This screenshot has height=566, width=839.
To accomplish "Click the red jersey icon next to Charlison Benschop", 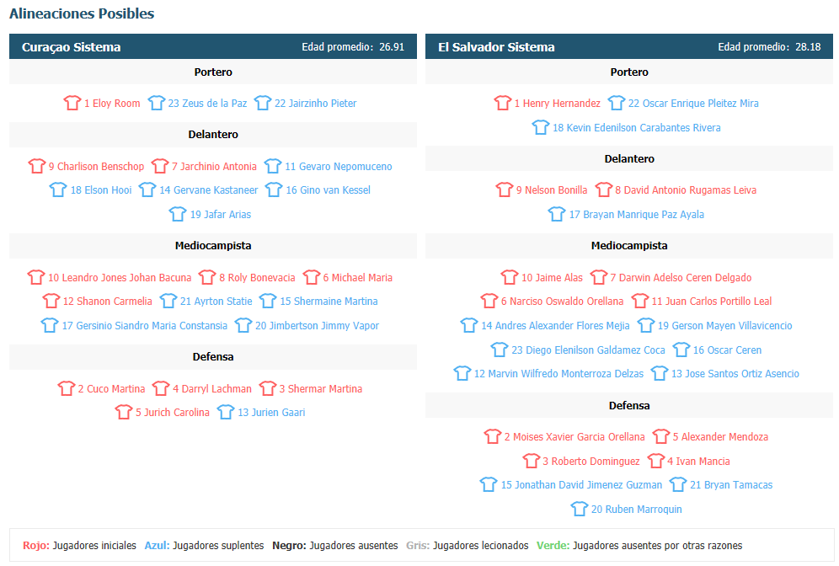I will (37, 166).
